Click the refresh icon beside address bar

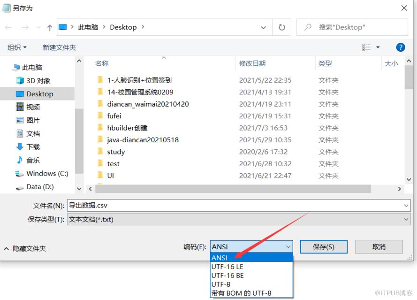coord(281,27)
